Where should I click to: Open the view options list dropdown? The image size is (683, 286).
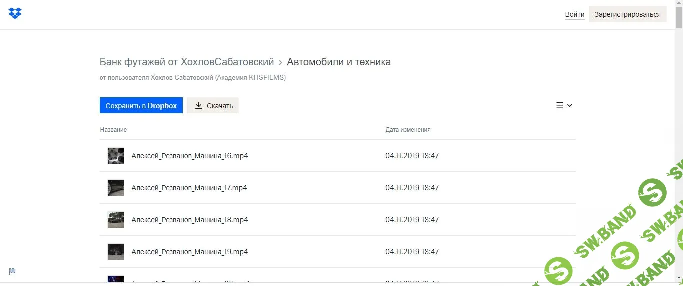coord(564,105)
